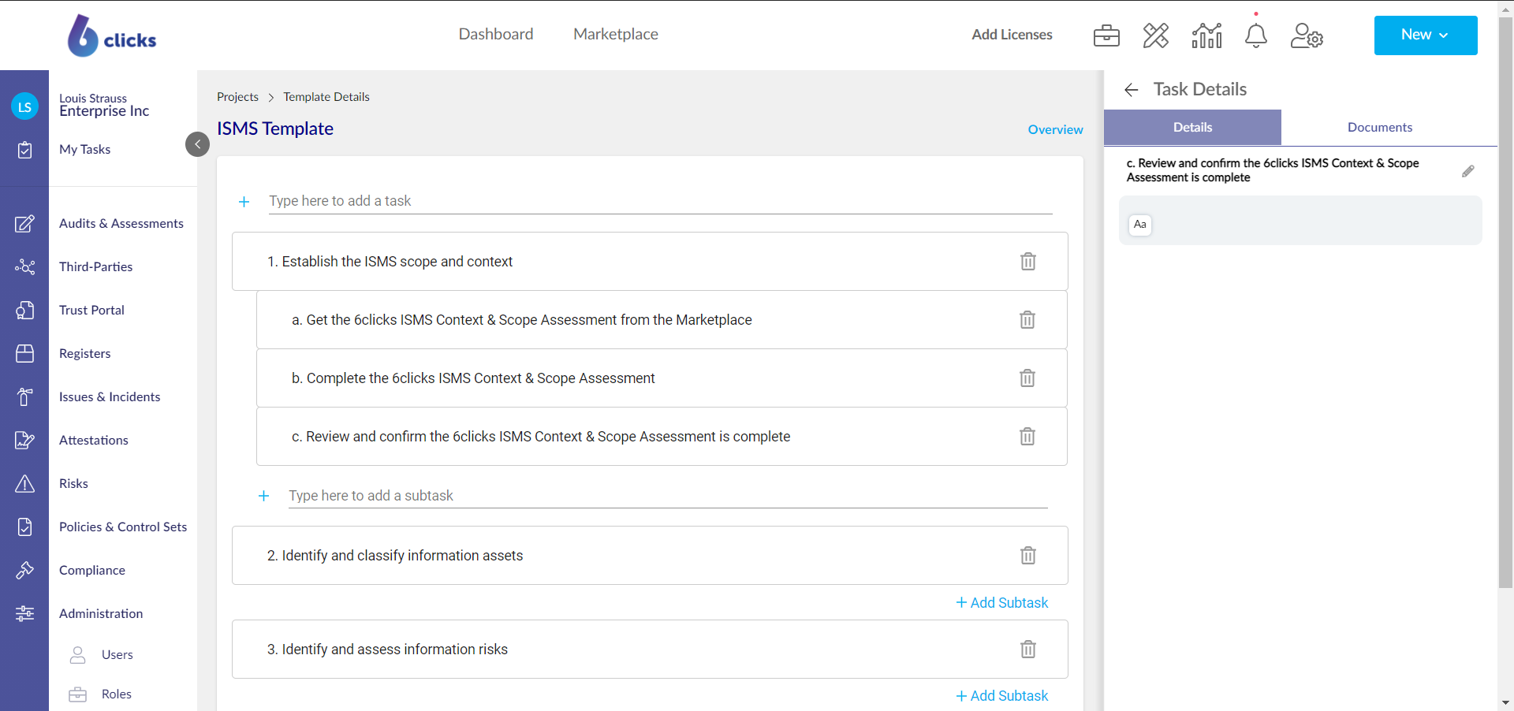The width and height of the screenshot is (1514, 711).
Task: Collapse the sidebar with the chevron button
Action: [x=197, y=144]
